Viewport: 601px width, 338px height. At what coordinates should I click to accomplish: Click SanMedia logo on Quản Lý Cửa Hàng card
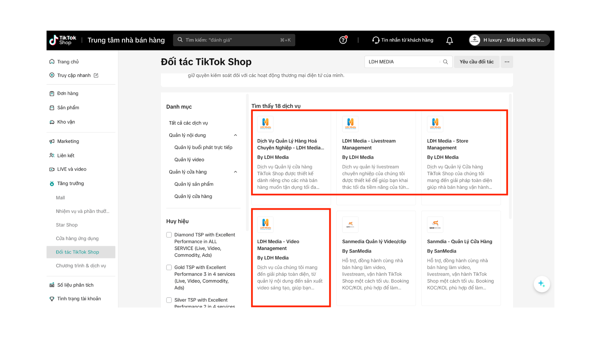tap(435, 224)
